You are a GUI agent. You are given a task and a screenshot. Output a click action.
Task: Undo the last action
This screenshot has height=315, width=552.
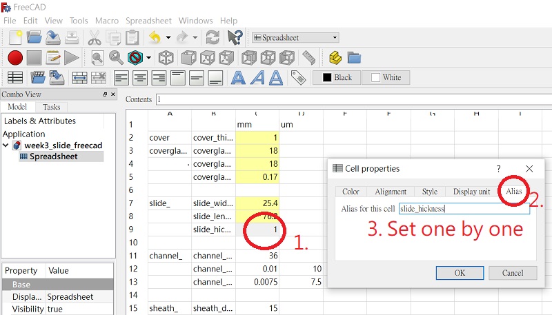[155, 37]
